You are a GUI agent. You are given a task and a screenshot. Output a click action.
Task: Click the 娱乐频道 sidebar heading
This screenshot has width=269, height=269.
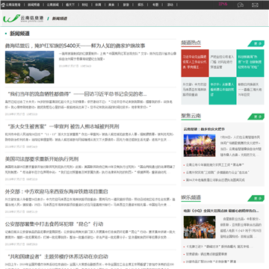click(191, 197)
